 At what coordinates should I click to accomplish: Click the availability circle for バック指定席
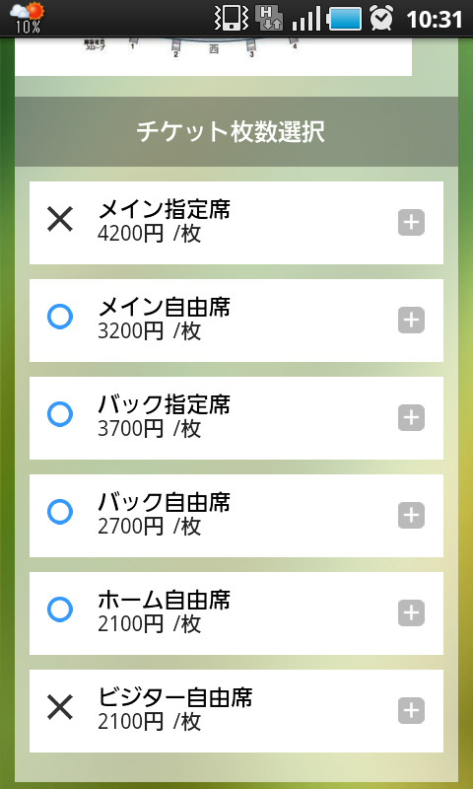[60, 414]
